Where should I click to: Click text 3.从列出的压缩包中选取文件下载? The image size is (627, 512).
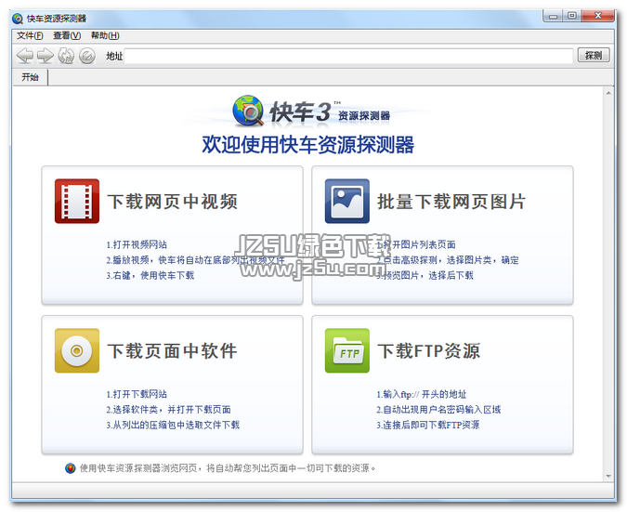(x=173, y=425)
